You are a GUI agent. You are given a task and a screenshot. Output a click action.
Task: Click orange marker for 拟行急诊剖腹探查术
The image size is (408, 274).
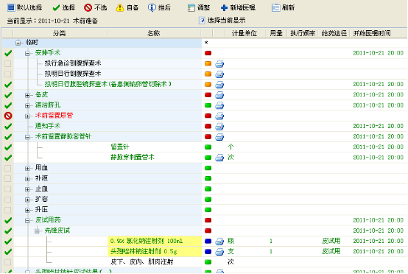point(208,63)
